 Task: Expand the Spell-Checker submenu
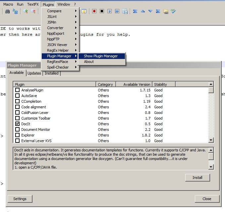pyautogui.click(x=60, y=67)
